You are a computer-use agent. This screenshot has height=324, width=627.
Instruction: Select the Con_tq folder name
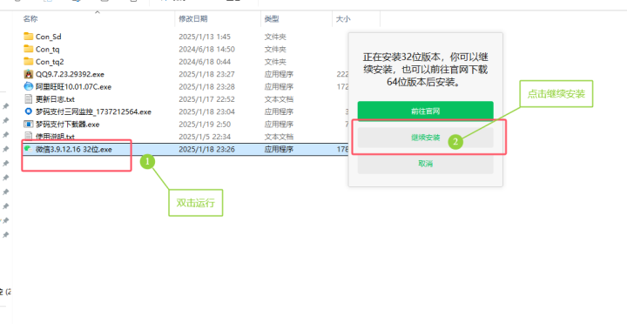pyautogui.click(x=48, y=49)
